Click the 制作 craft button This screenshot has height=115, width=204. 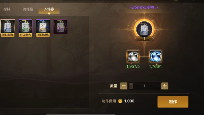click(x=173, y=102)
